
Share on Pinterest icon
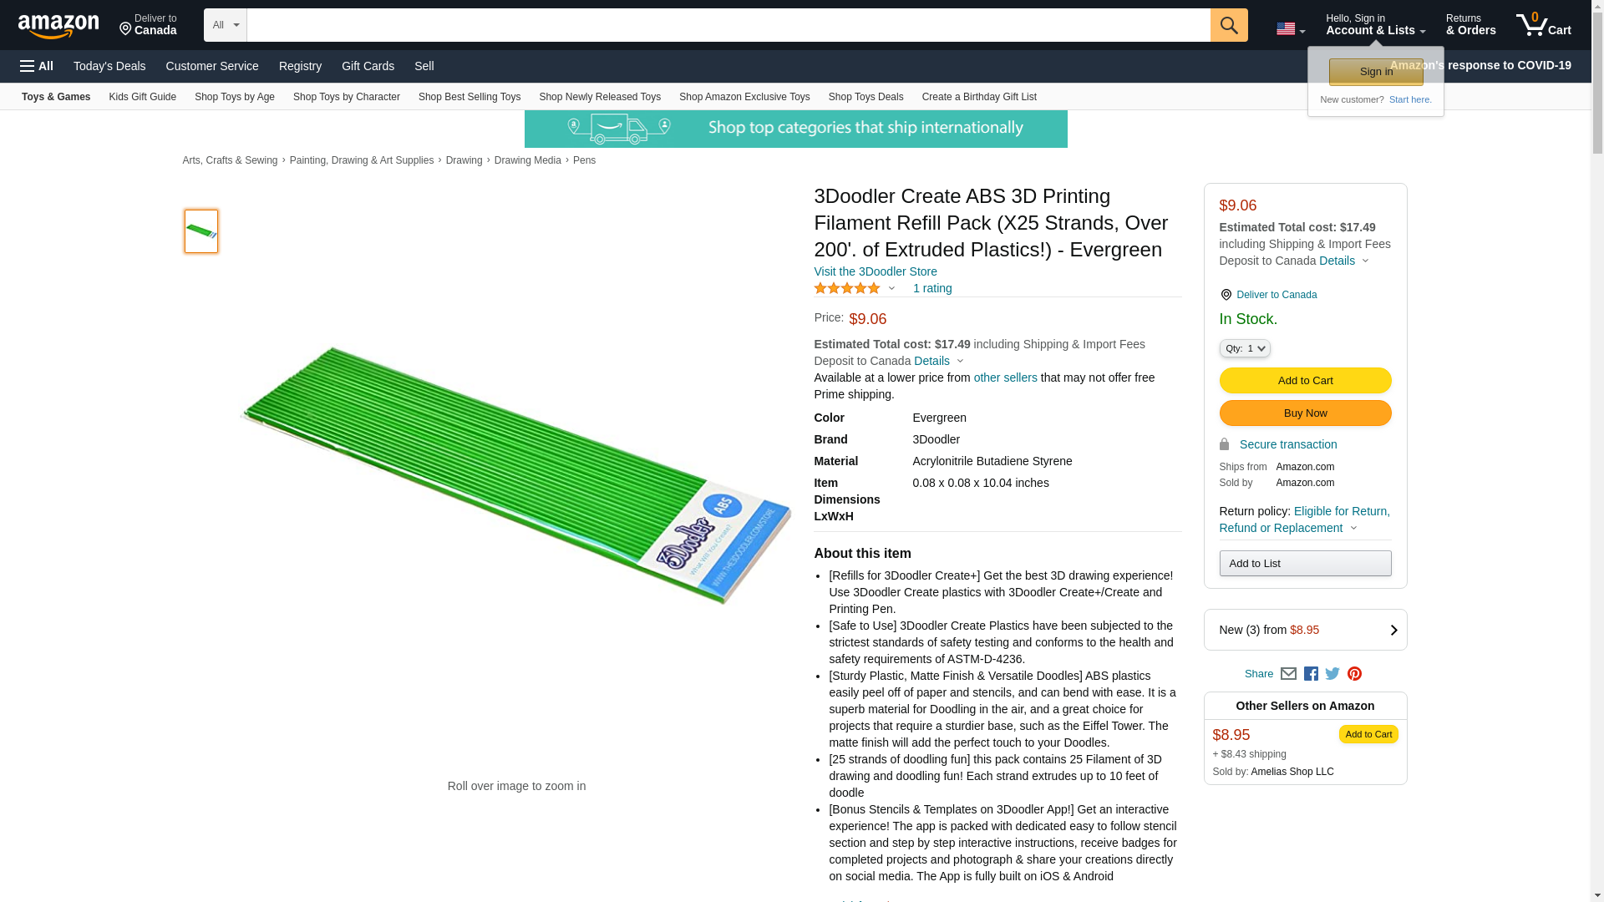1354,674
